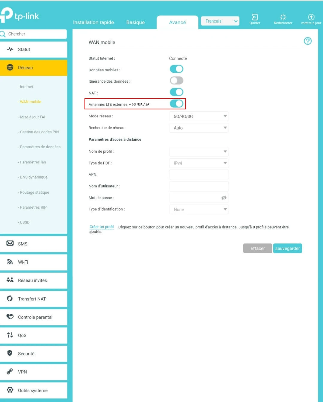Click the Effacer button

click(258, 248)
